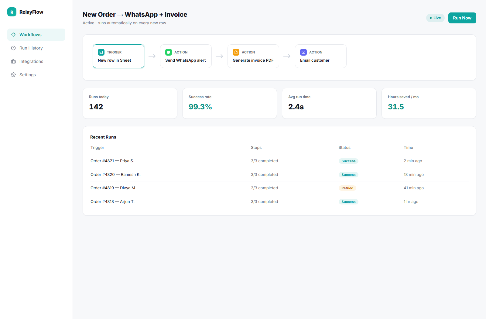
Task: Open run Order #4819 — Divya M.
Action: pyautogui.click(x=279, y=188)
